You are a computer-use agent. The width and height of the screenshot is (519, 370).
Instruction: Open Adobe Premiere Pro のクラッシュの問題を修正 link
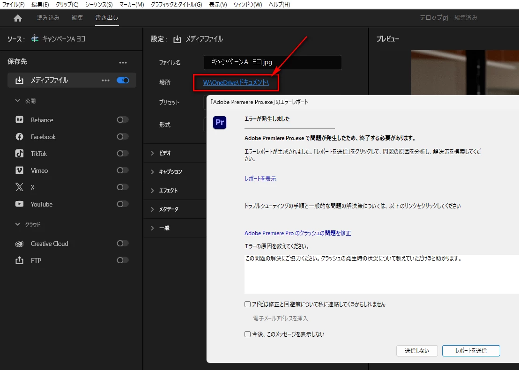click(x=297, y=233)
